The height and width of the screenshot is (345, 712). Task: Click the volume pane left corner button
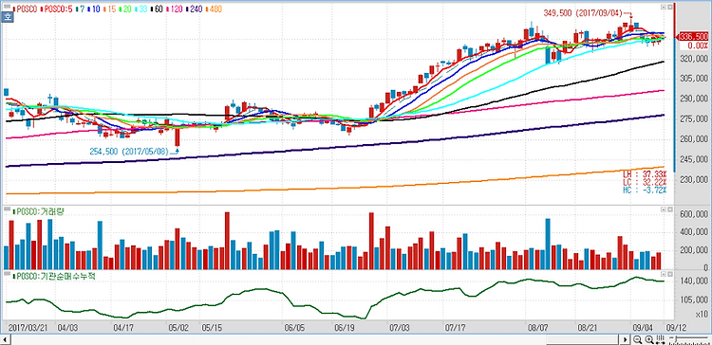[x=664, y=209]
